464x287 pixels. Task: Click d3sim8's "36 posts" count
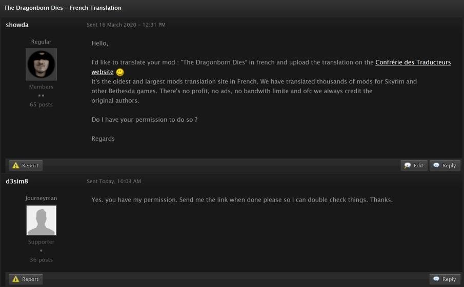[41, 260]
